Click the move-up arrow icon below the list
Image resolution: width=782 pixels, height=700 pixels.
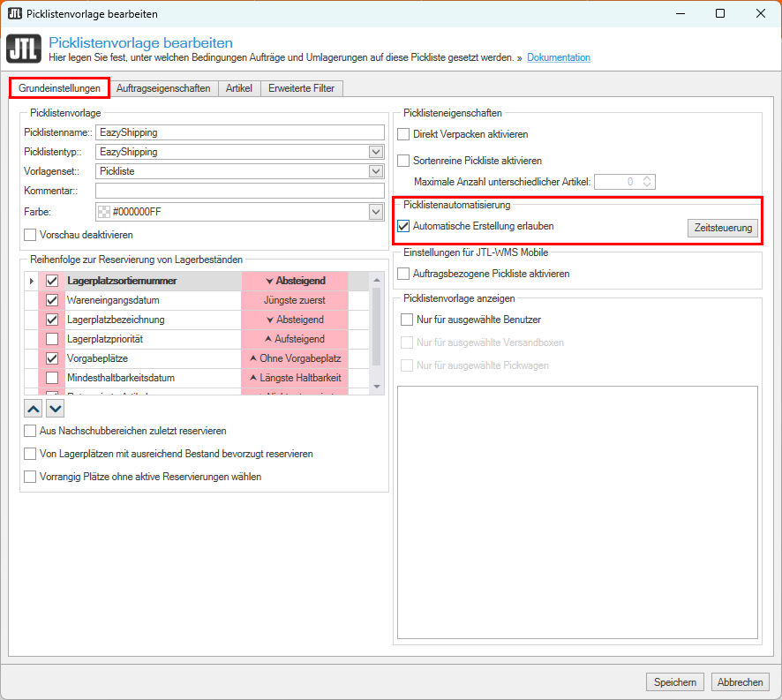pyautogui.click(x=34, y=408)
